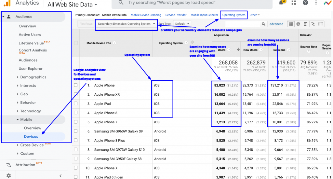Click the Audience person icon

[9, 17]
